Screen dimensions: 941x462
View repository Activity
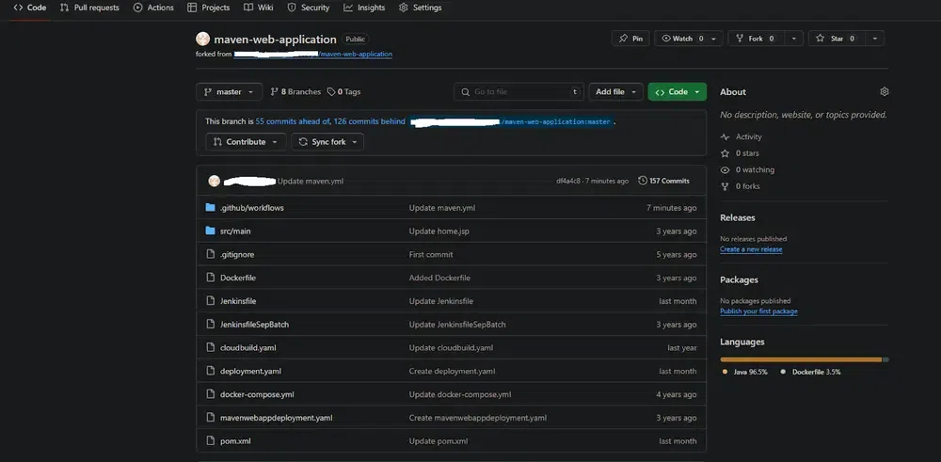tap(742, 136)
